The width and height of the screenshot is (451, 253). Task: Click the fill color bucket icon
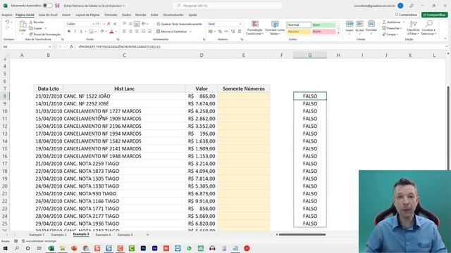(102, 32)
